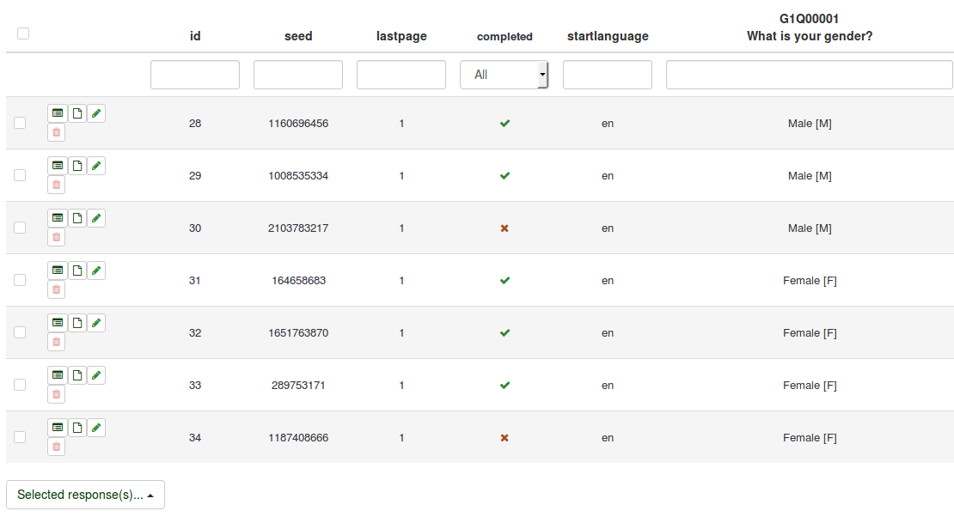
Task: Click trash icon for response 32
Action: [x=57, y=342]
